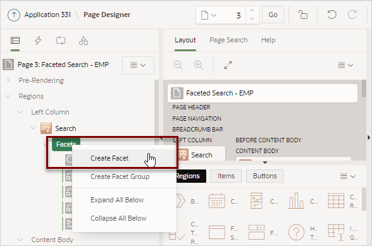Pick the Interactive Grid icon
The image size is (372, 246).
[x=336, y=233]
